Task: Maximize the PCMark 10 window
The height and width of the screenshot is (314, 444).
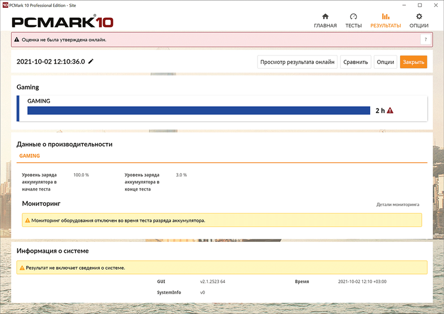Action: pyautogui.click(x=420, y=5)
